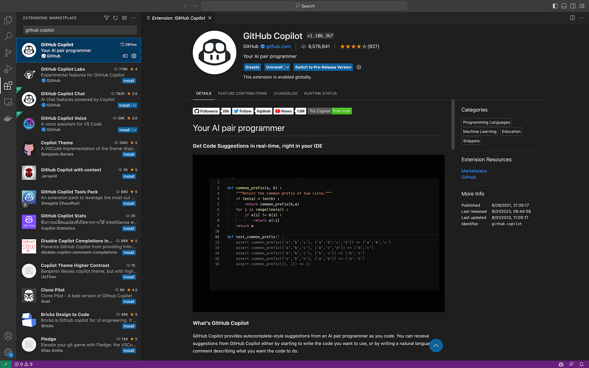
Task: Click the notifications bell in the status bar
Action: click(581, 364)
